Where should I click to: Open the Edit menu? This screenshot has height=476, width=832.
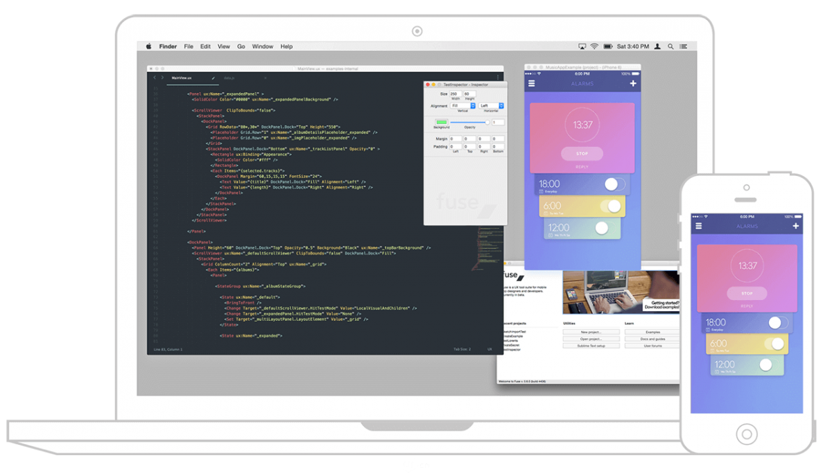click(x=205, y=46)
